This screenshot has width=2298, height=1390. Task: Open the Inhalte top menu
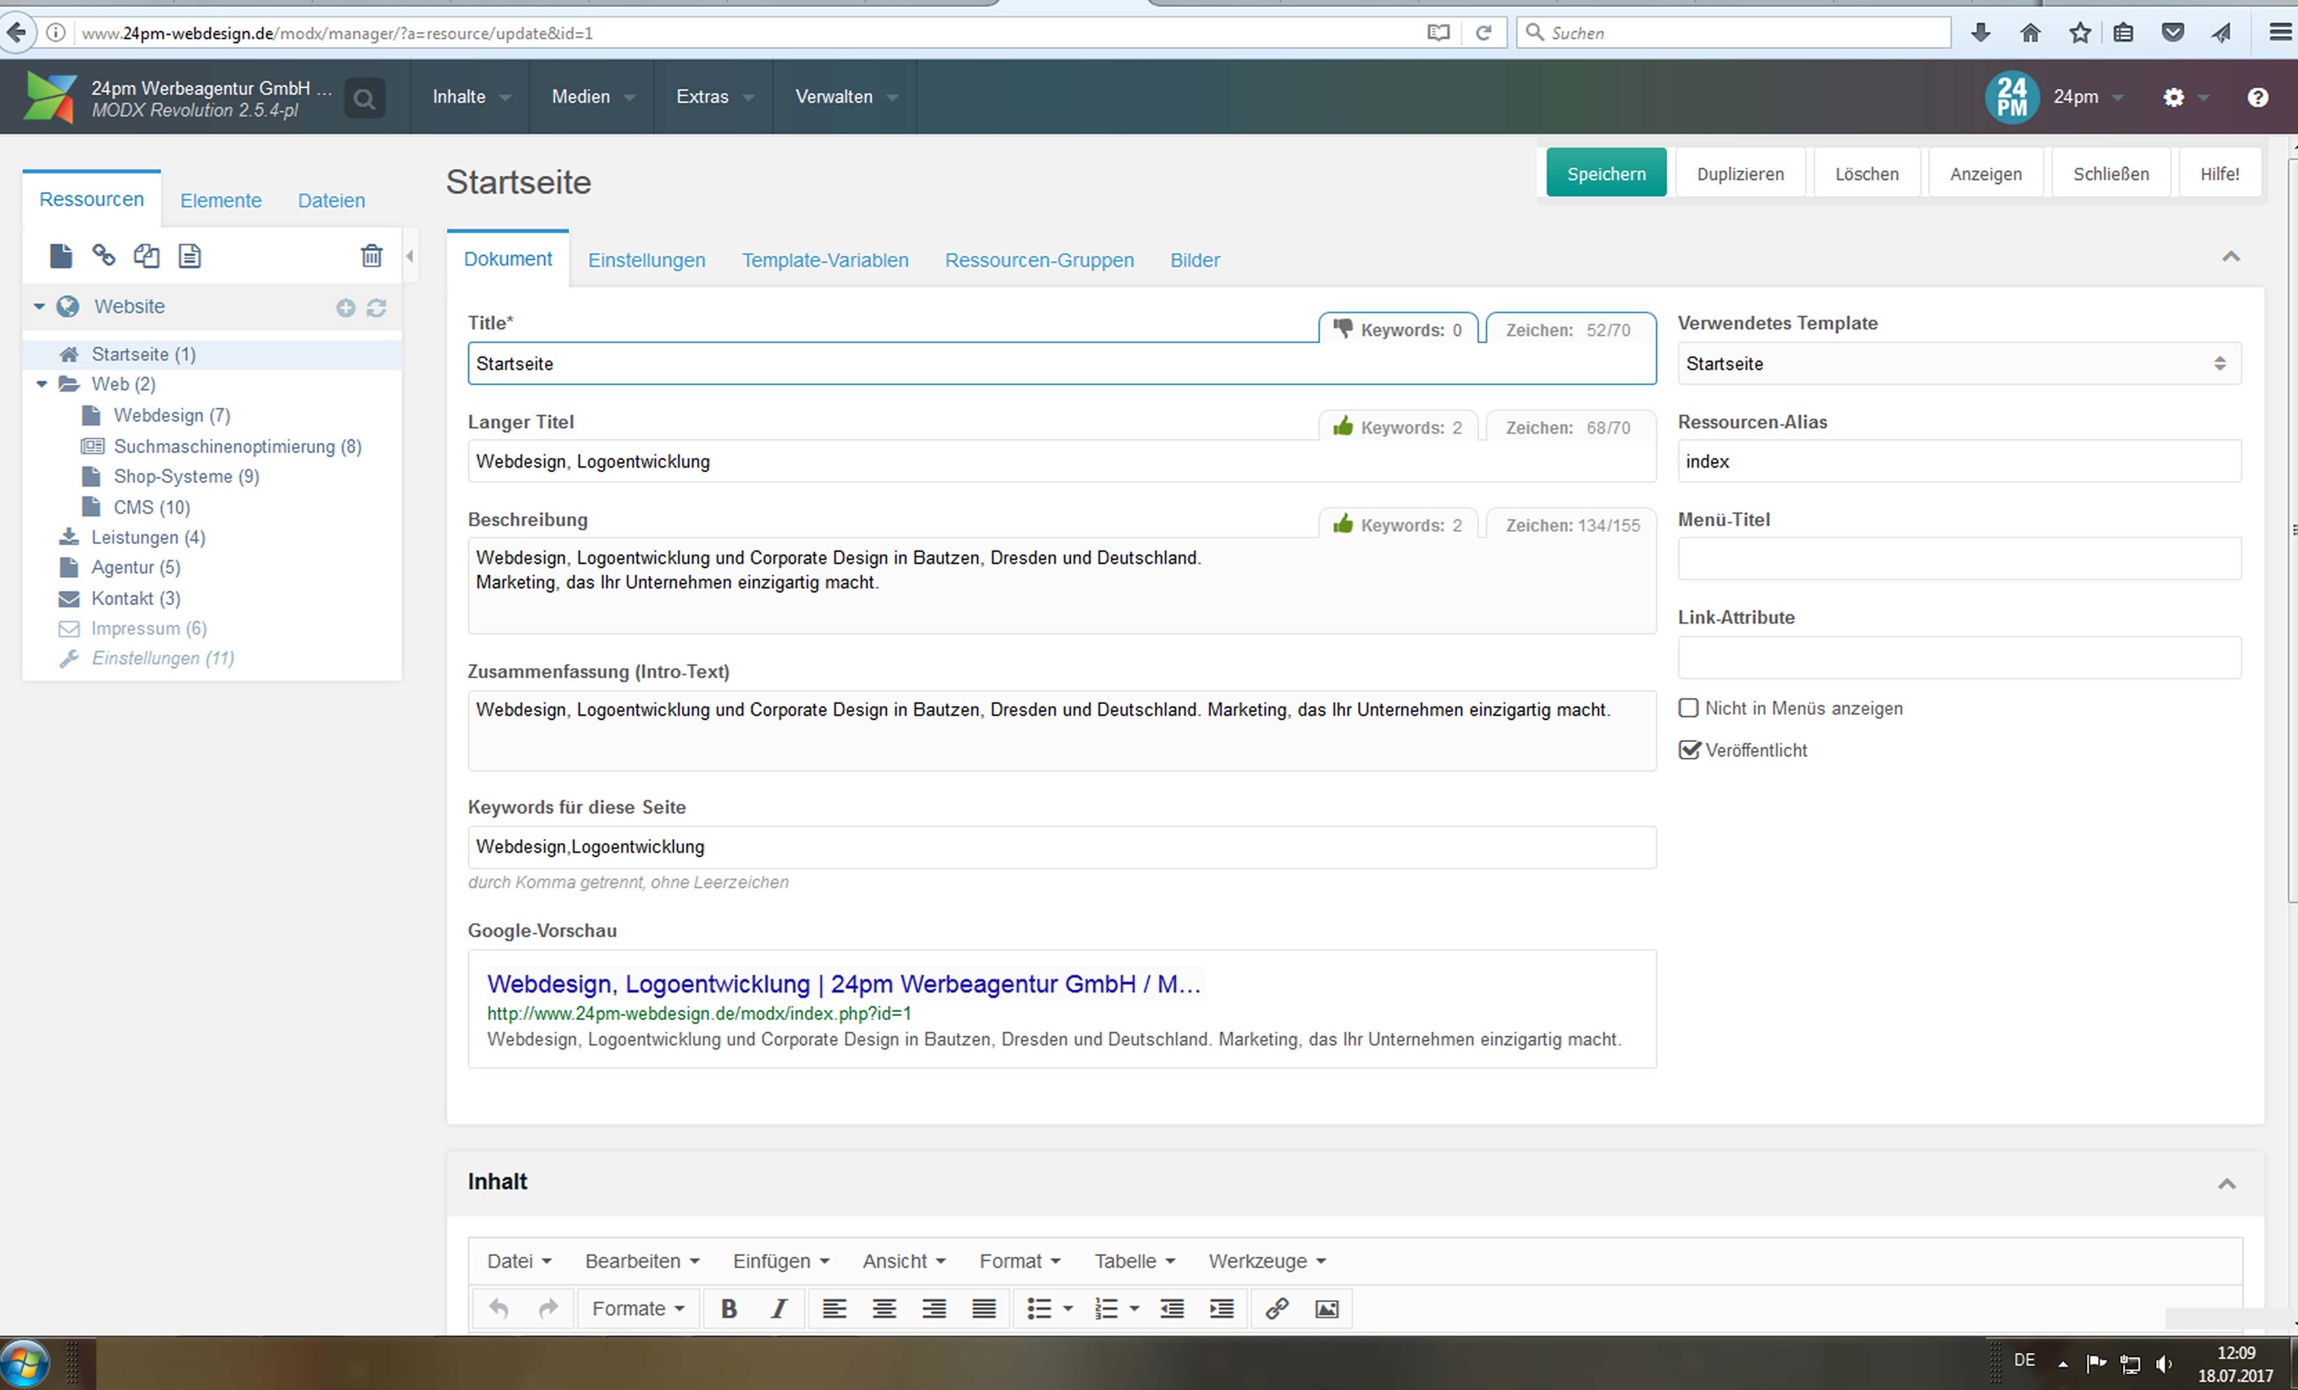[471, 97]
